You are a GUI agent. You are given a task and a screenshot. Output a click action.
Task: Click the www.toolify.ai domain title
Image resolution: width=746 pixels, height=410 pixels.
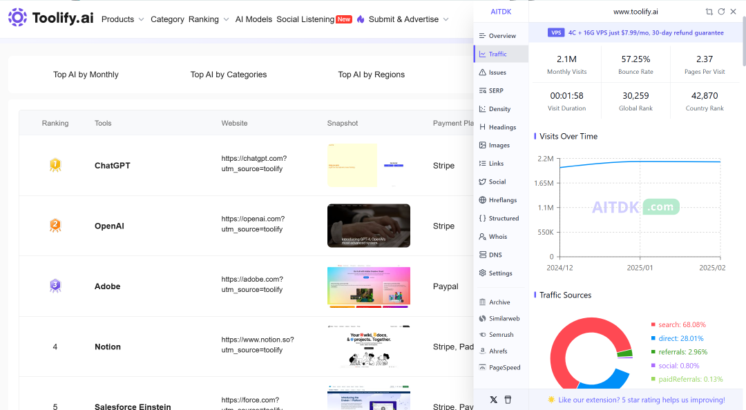click(x=635, y=12)
